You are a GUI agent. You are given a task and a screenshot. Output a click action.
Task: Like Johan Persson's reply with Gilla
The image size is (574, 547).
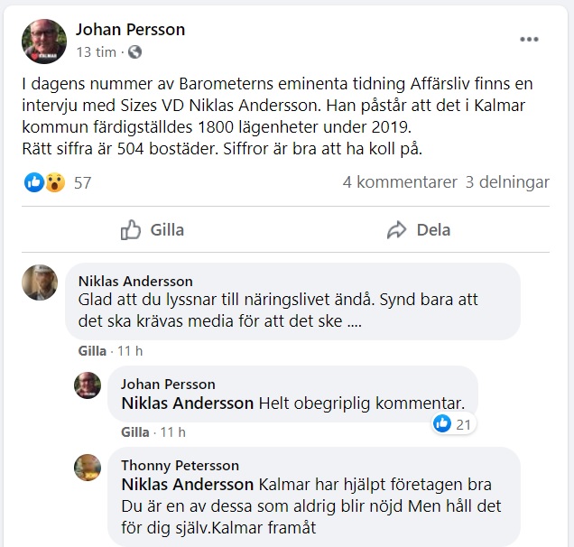(x=134, y=432)
